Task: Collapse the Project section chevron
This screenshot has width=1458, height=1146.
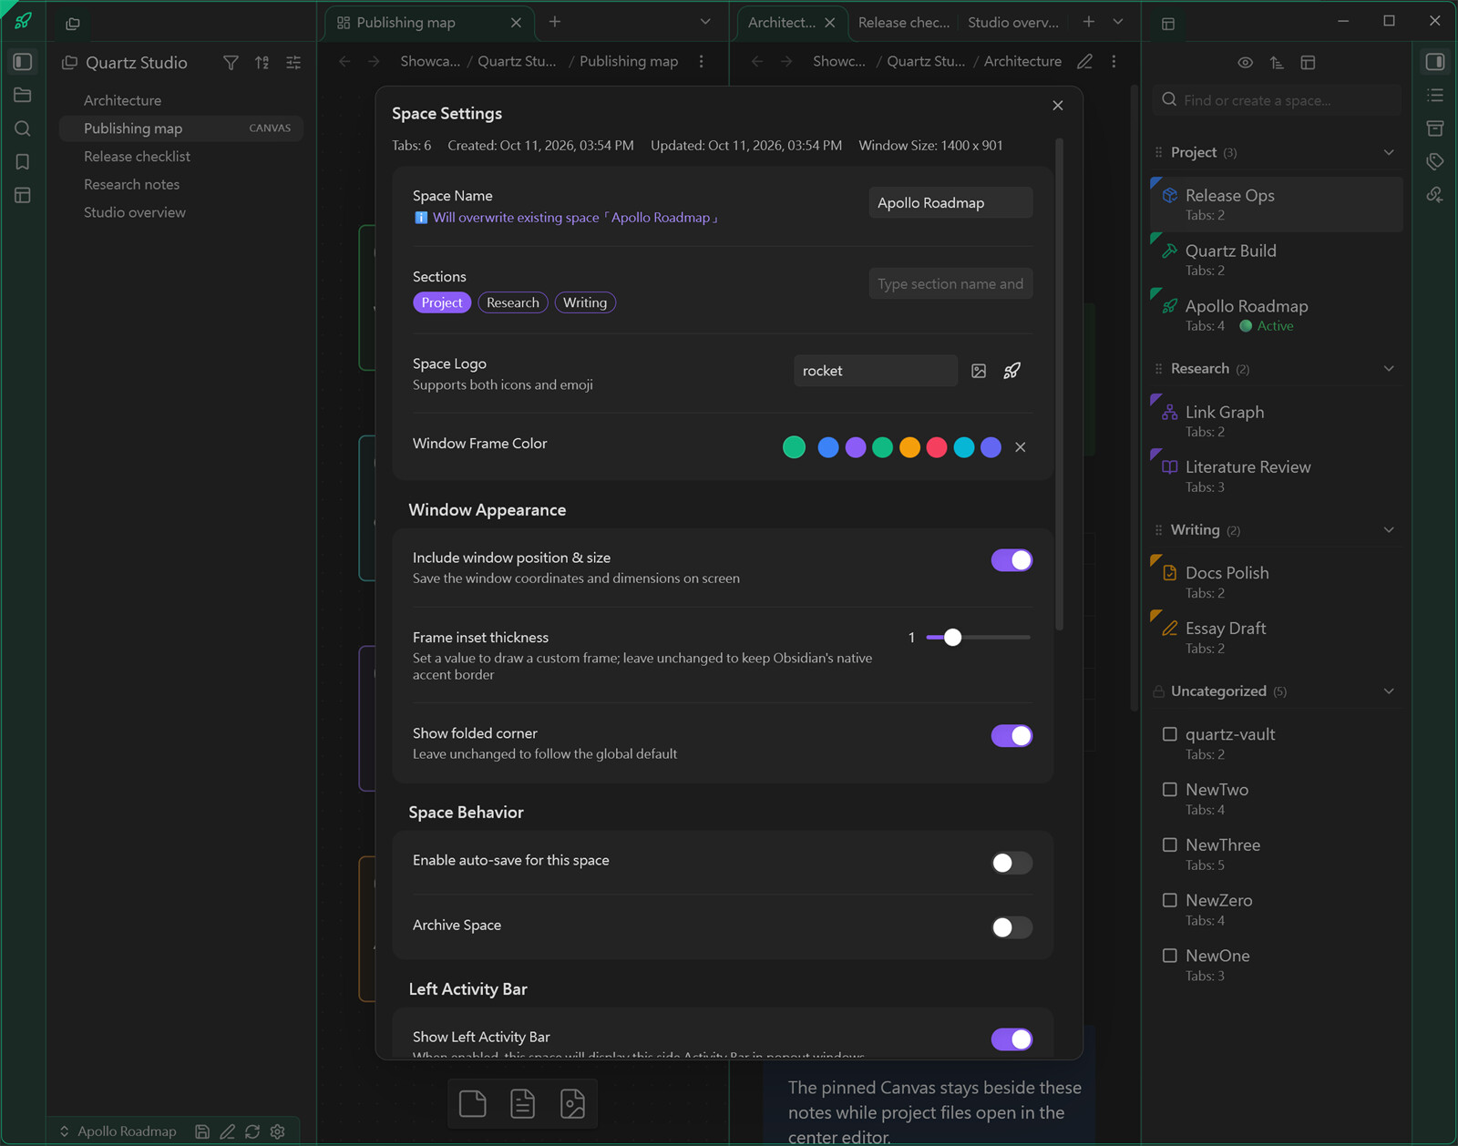Action: click(1389, 152)
